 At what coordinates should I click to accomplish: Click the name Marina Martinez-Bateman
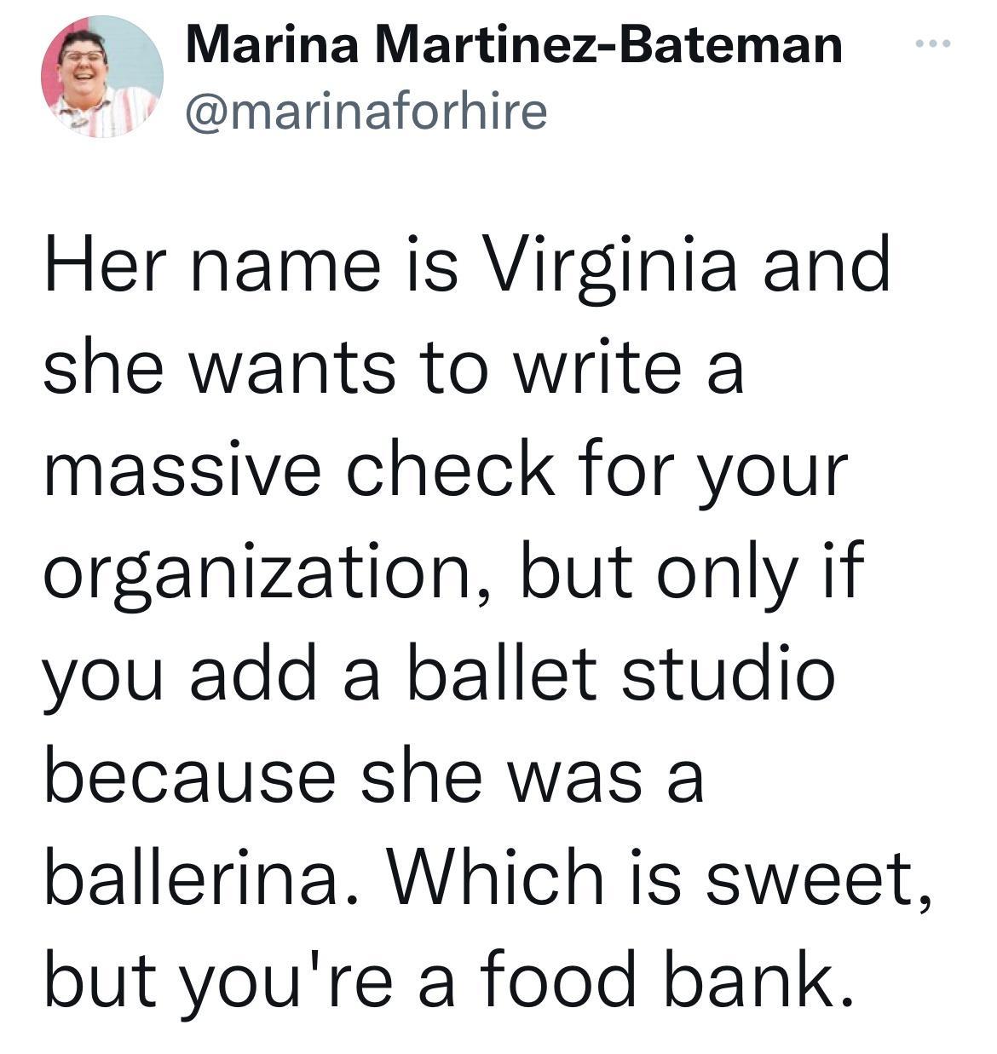(x=514, y=49)
